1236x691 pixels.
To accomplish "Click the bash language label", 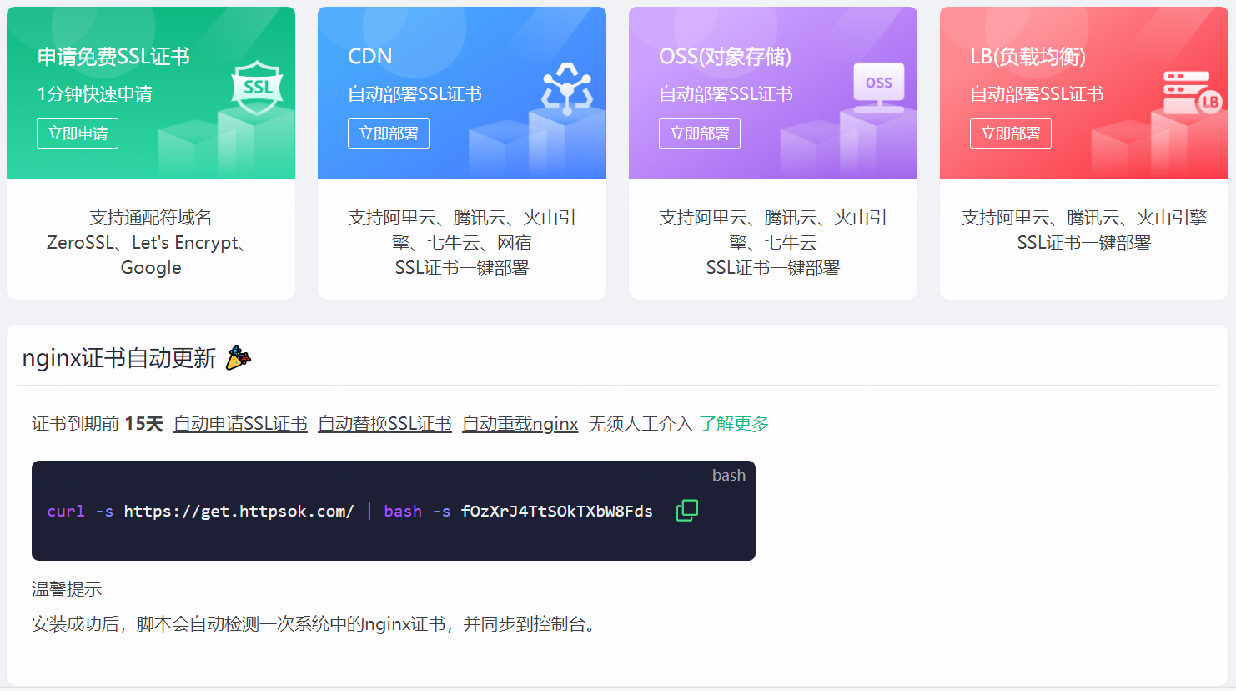I will (728, 476).
